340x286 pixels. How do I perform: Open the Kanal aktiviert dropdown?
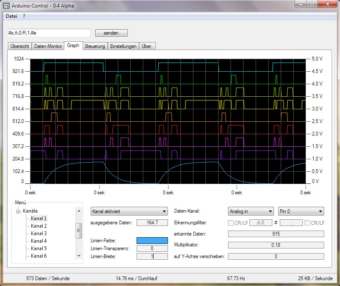point(129,211)
